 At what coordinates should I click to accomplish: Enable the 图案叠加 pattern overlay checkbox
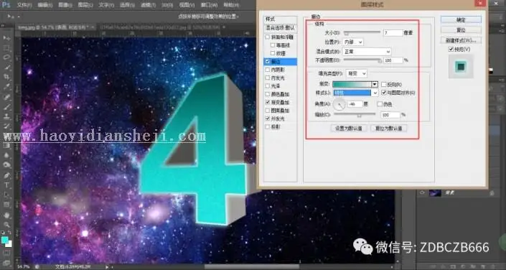pyautogui.click(x=267, y=111)
